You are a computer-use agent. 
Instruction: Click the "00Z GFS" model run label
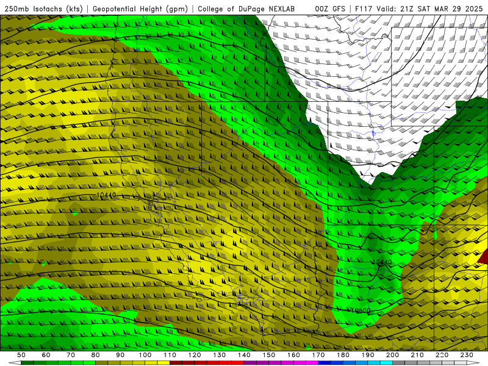click(x=330, y=9)
